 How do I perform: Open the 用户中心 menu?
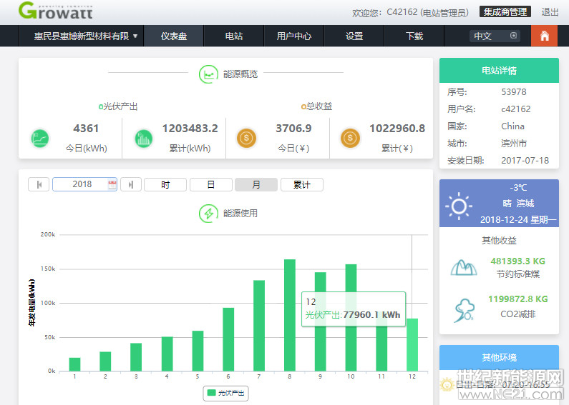(x=293, y=36)
